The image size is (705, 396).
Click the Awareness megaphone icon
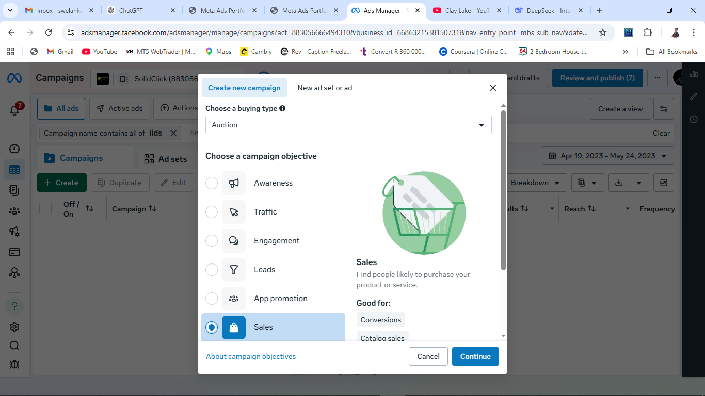click(x=234, y=183)
